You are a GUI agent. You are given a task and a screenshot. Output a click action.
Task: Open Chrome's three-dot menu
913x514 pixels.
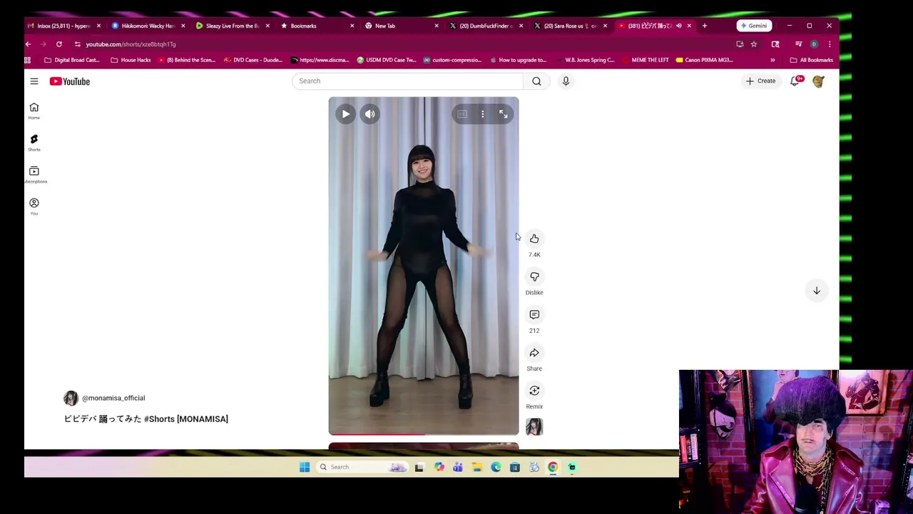tap(830, 44)
